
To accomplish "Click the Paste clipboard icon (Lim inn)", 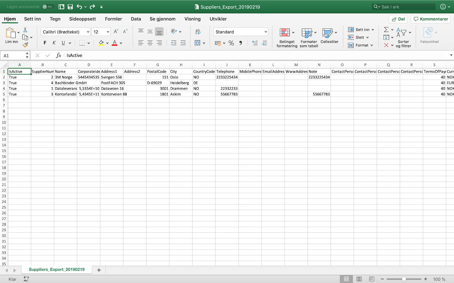I will pos(11,33).
